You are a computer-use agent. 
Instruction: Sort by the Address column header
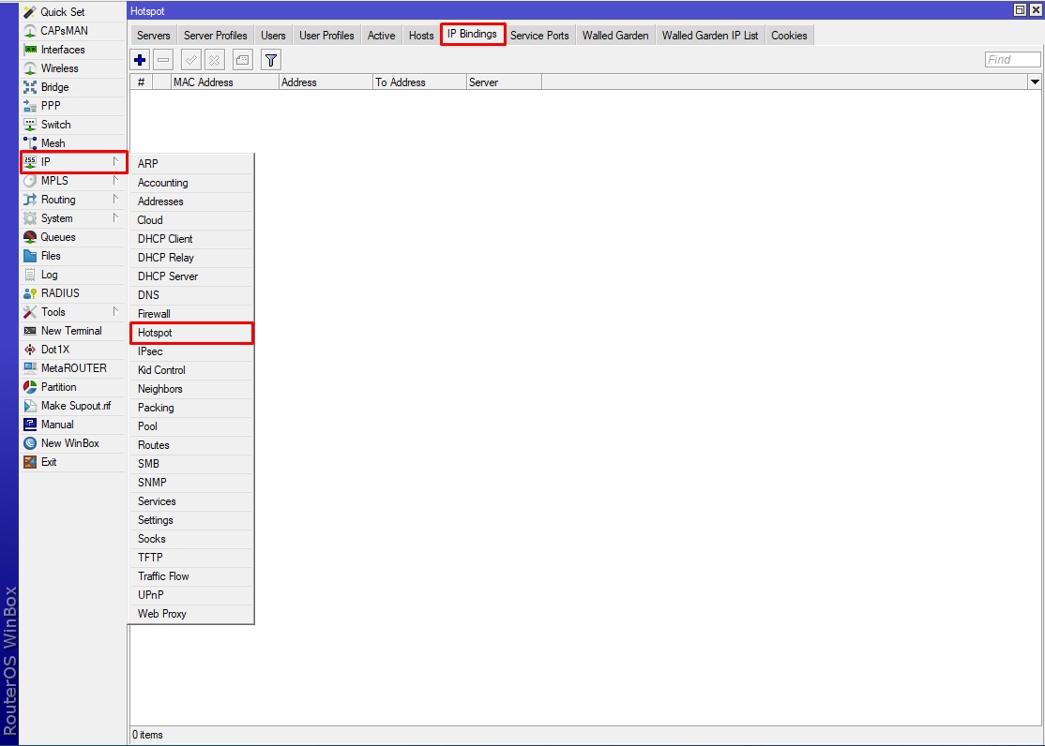pos(326,82)
